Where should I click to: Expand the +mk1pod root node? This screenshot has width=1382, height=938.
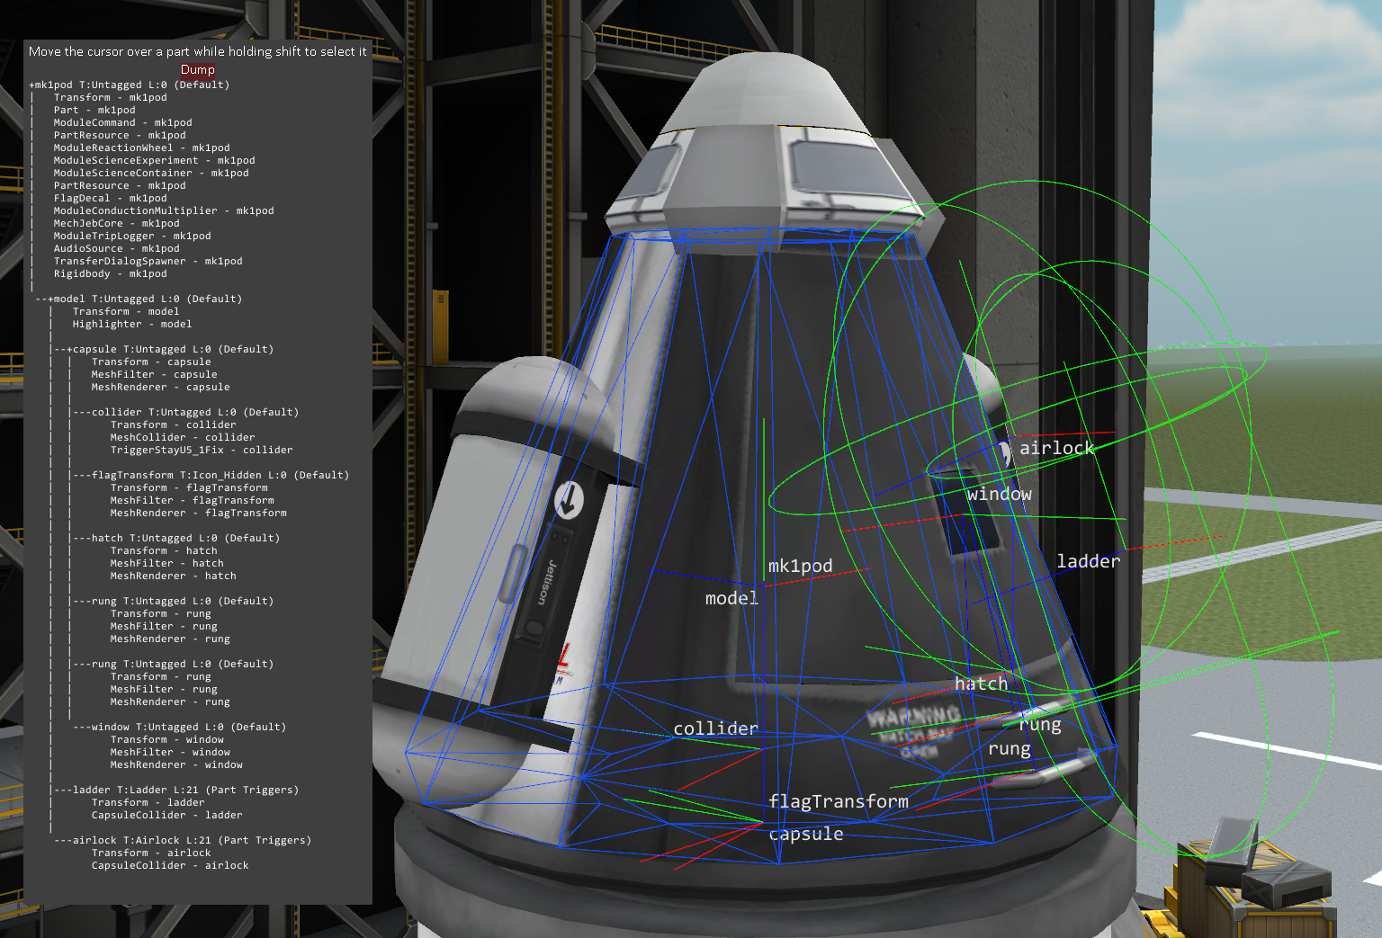pos(31,85)
